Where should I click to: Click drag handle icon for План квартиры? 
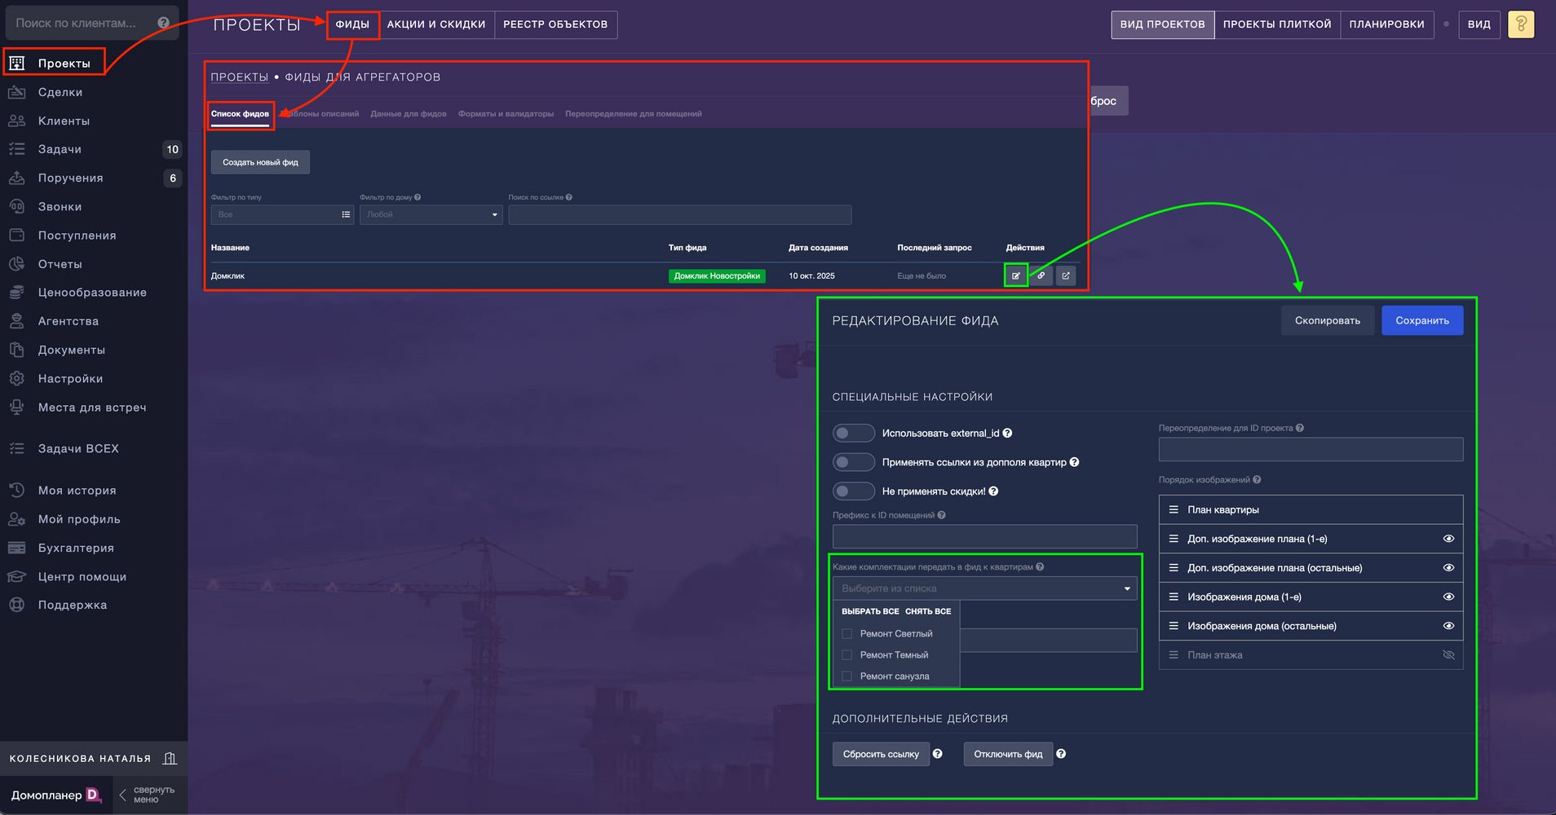point(1174,509)
